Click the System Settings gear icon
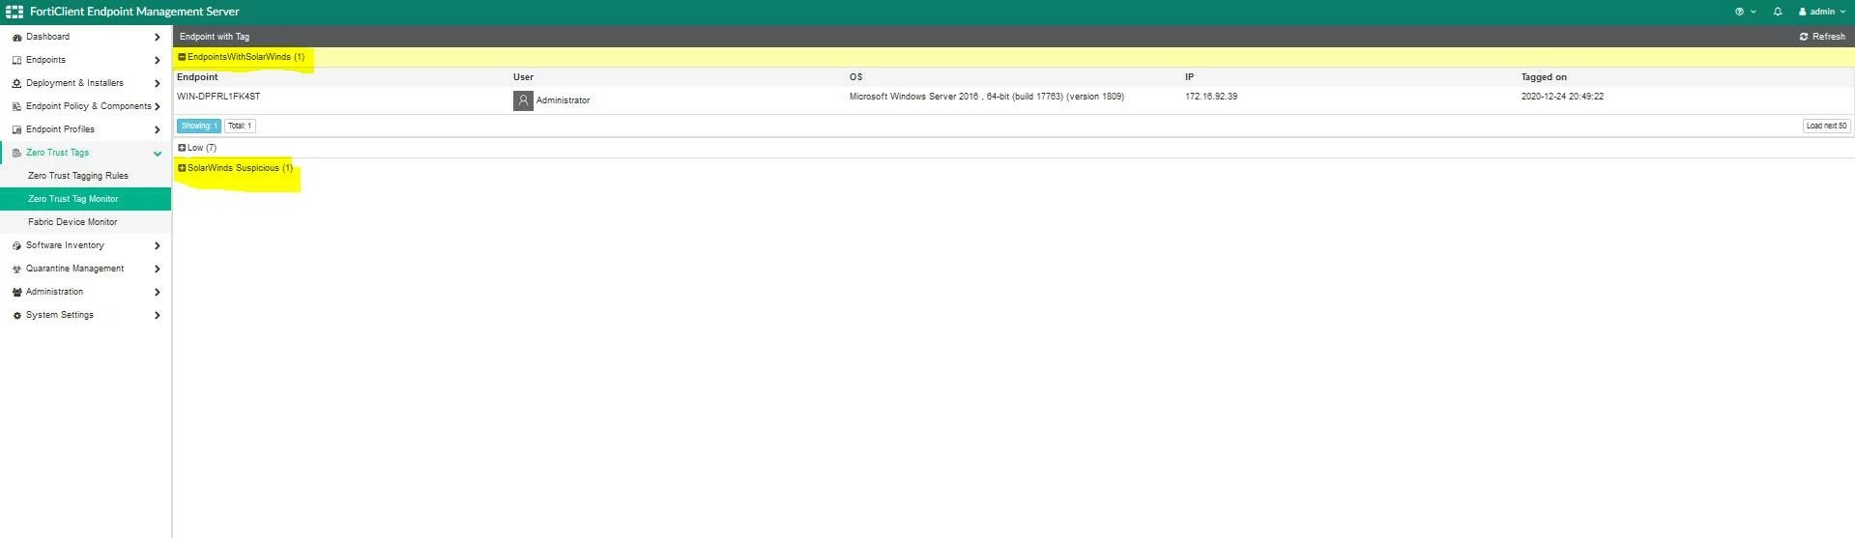This screenshot has width=1855, height=538. coord(16,315)
